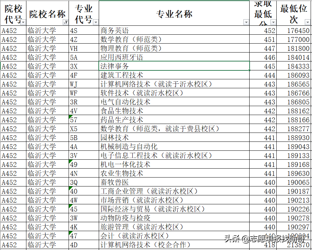Screen dimensions: 312x250
Task: Select the 会计（就读沂水校区）cell
Action: coord(137,236)
